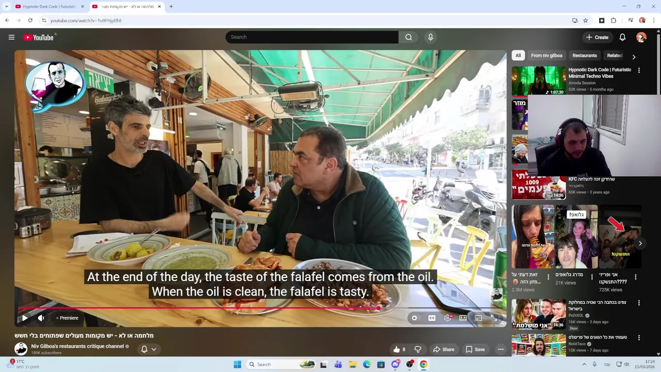The image size is (661, 372).
Task: Click the progress bar scrubber handle
Action: click(x=379, y=308)
